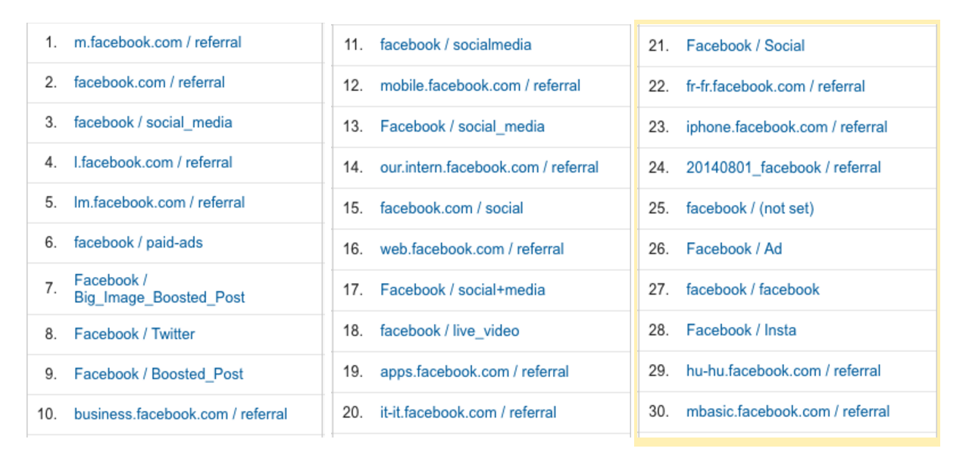This screenshot has height=464, width=966.
Task: Click facebook / socialmedia link
Action: click(455, 45)
